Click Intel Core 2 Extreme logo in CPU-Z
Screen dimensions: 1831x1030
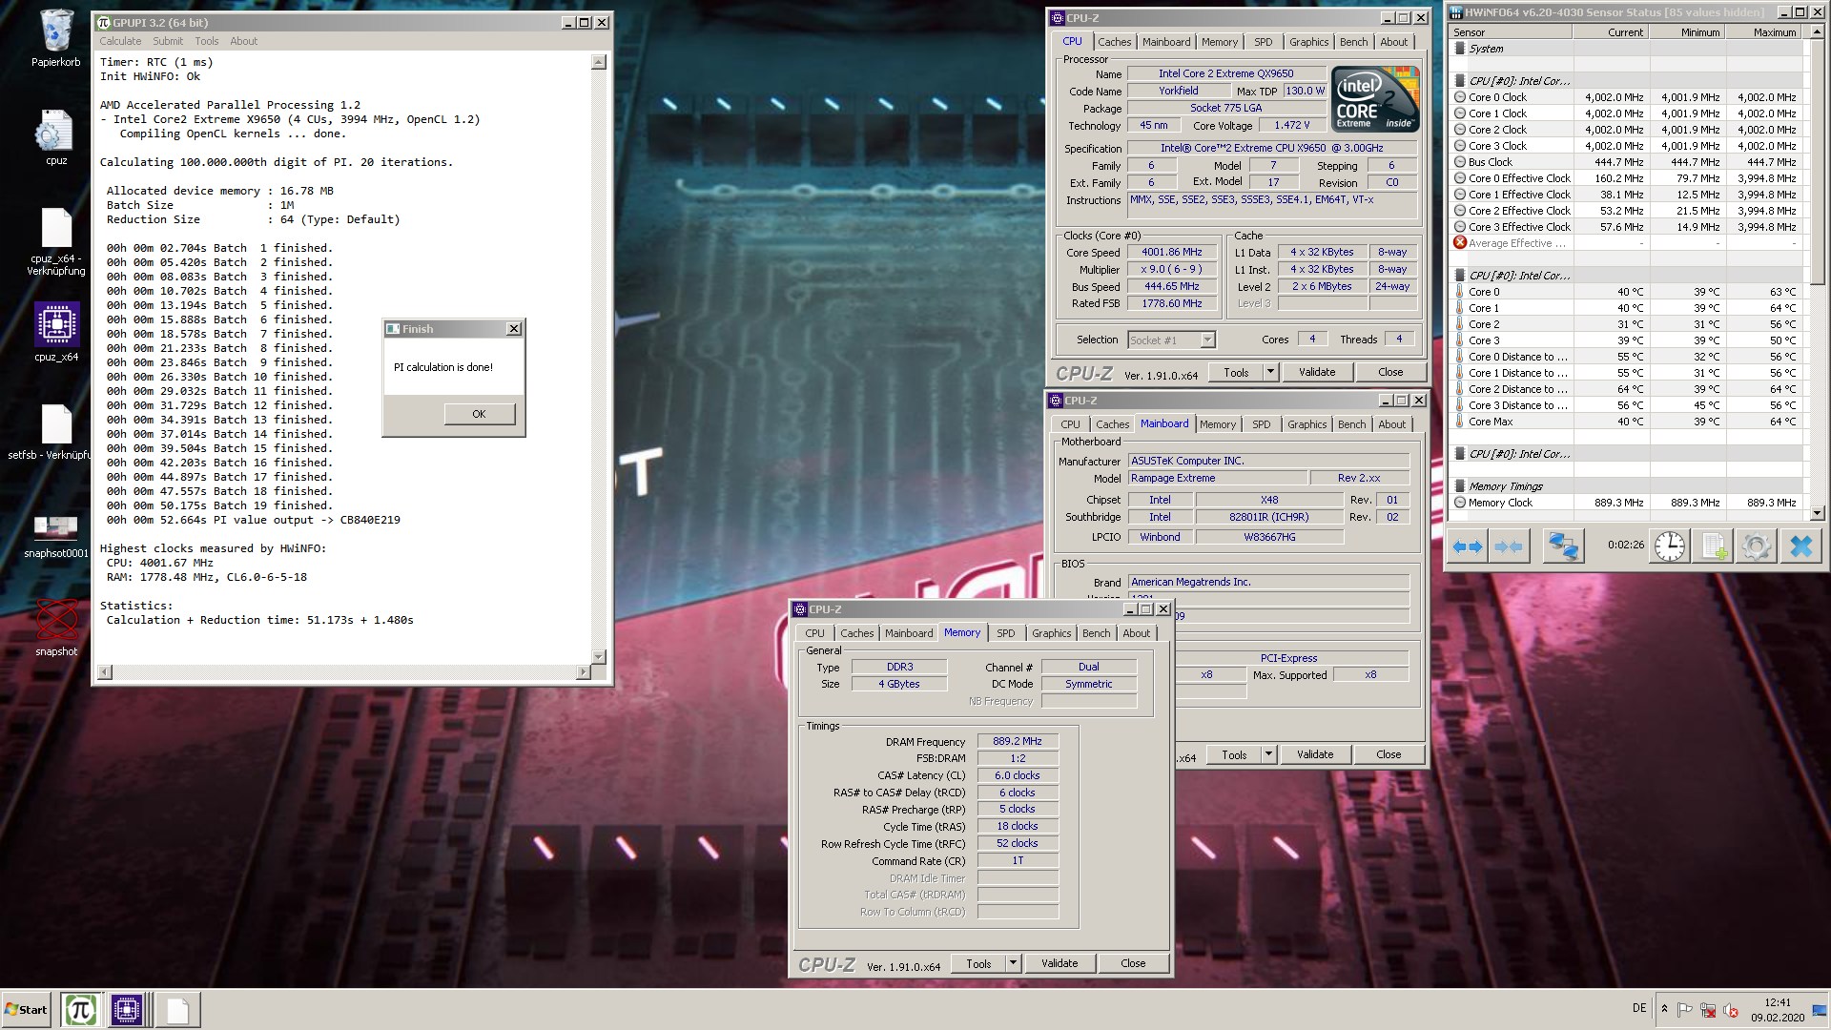1375,98
